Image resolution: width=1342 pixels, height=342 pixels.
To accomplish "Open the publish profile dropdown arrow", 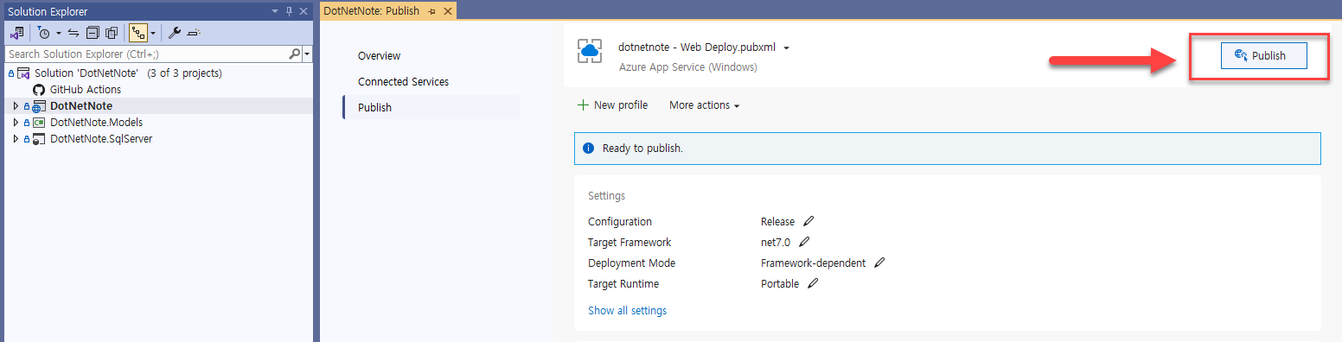I will [786, 47].
